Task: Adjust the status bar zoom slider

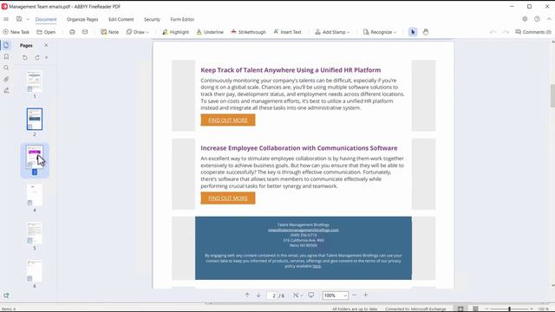Action: tap(509, 309)
